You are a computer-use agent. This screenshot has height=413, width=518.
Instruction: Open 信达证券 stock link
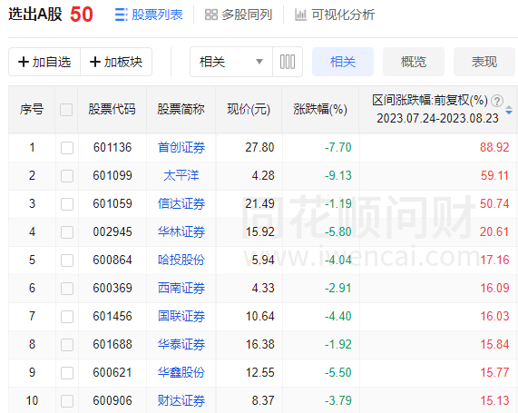point(181,203)
